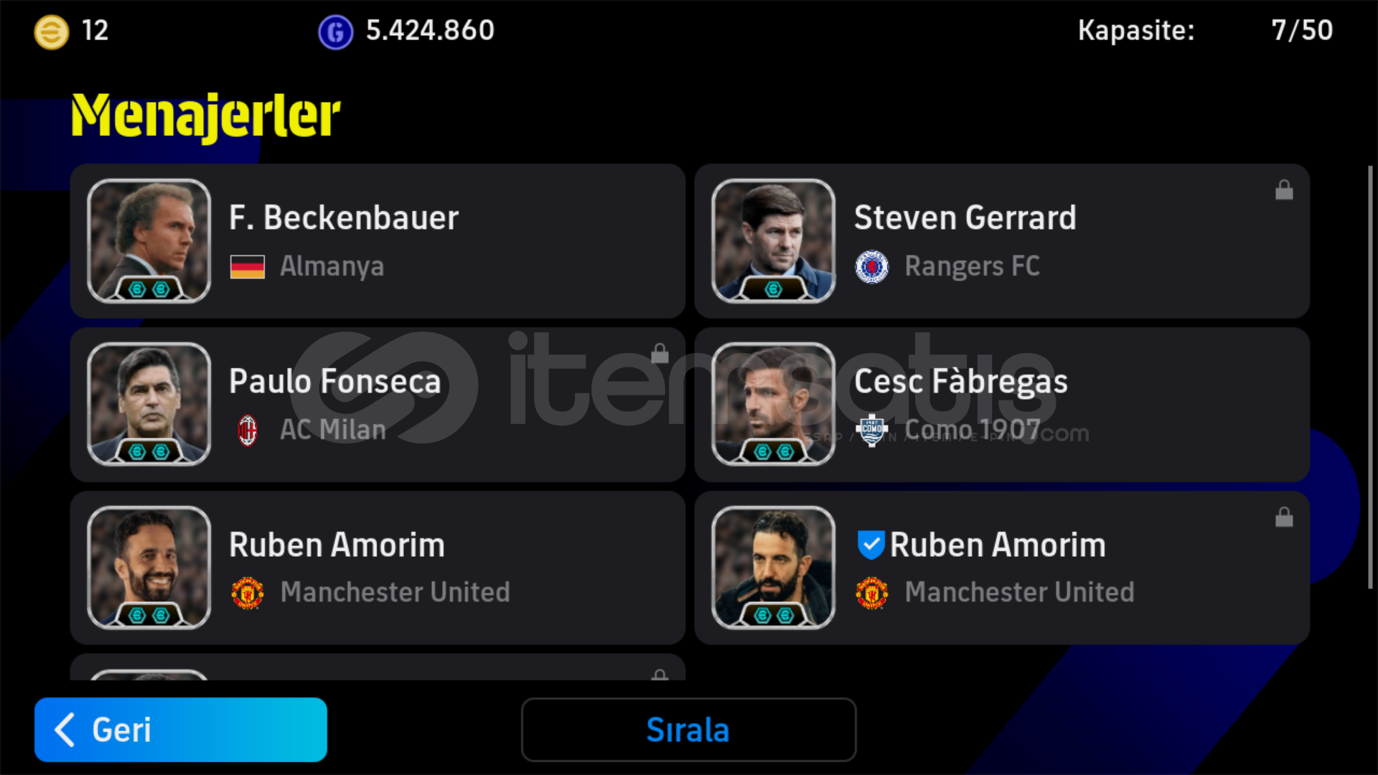Click the Germany flag icon
The width and height of the screenshot is (1378, 775).
pyautogui.click(x=248, y=267)
